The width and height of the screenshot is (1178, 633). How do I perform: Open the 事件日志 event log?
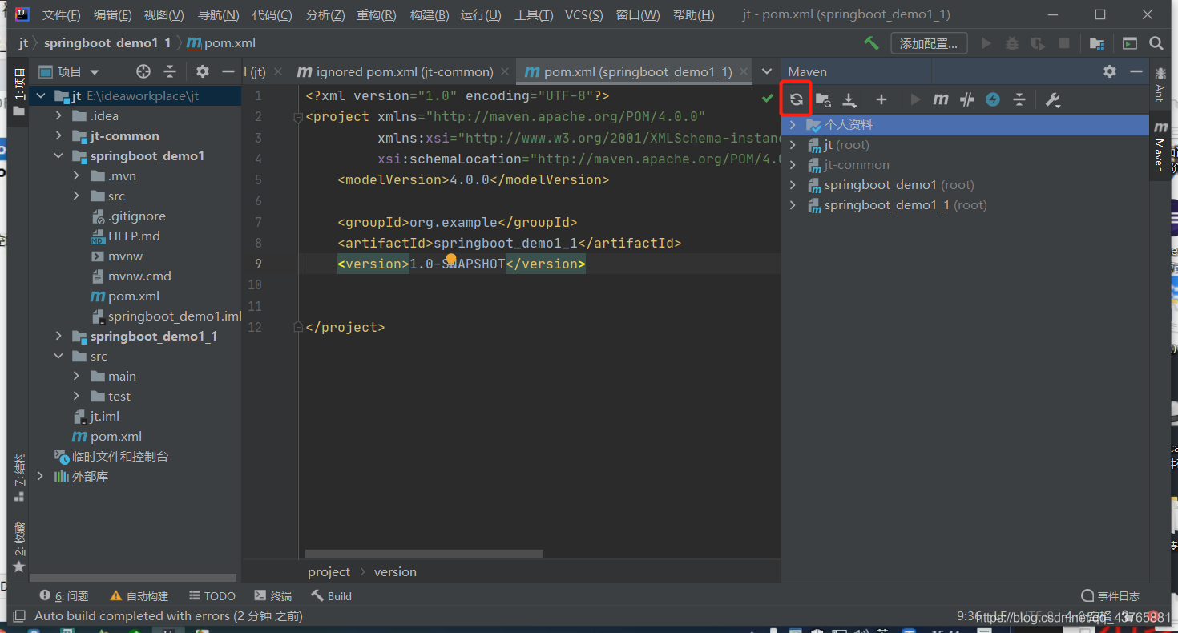click(1111, 596)
